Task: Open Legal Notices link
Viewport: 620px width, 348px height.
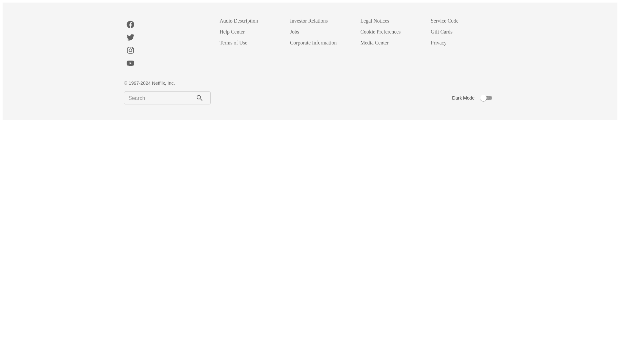Action: pos(374,21)
